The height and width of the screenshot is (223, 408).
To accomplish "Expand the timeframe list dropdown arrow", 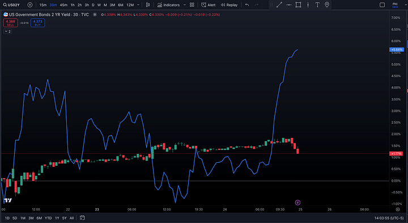I will [x=138, y=5].
